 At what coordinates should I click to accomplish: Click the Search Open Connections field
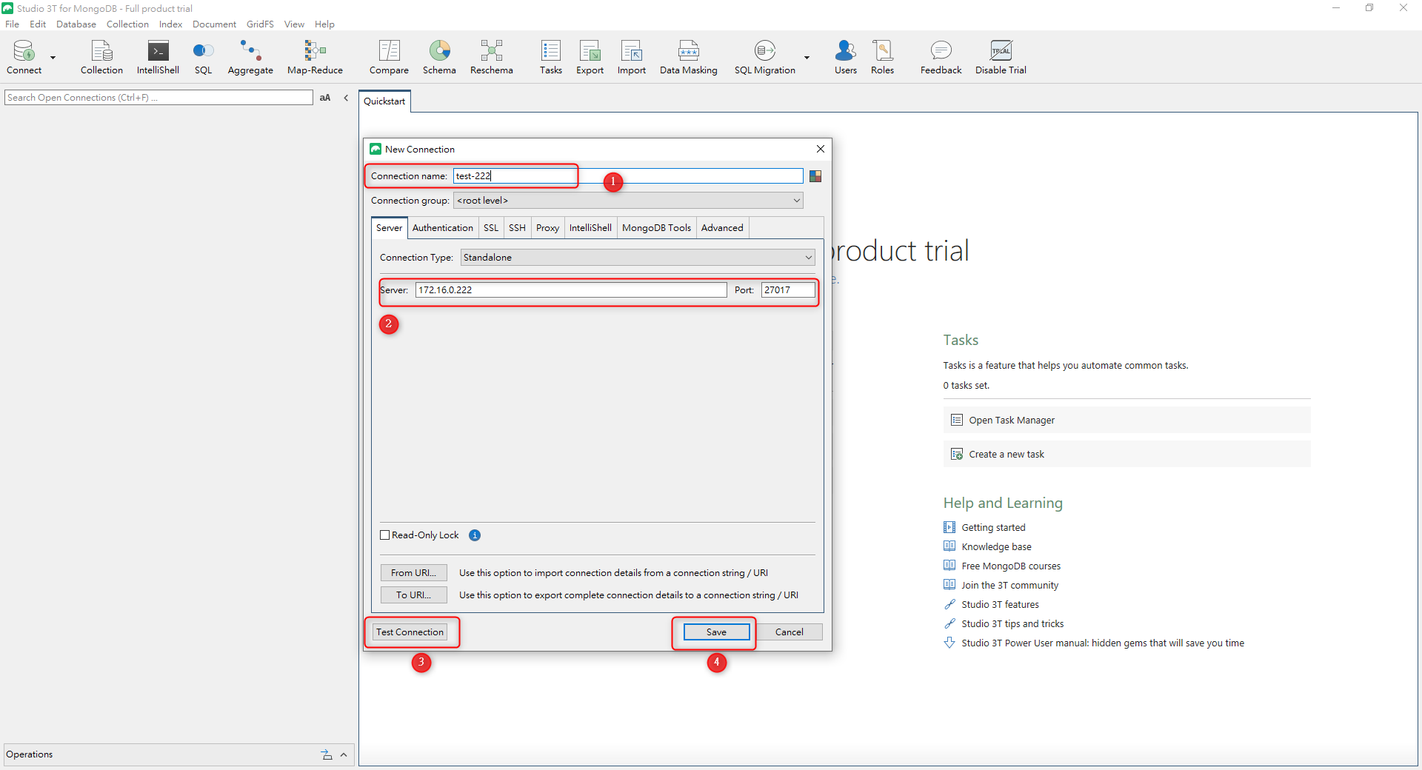coord(158,98)
